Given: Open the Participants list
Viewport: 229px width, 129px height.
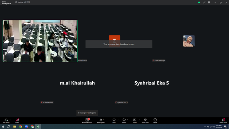Looking at the screenshot, I should pyautogui.click(x=101, y=121).
